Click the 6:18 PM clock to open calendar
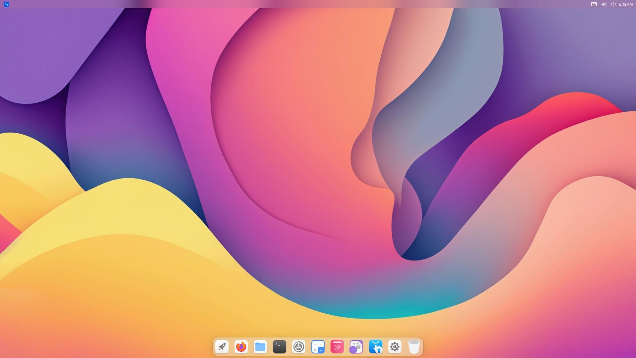Image resolution: width=636 pixels, height=358 pixels. point(625,4)
